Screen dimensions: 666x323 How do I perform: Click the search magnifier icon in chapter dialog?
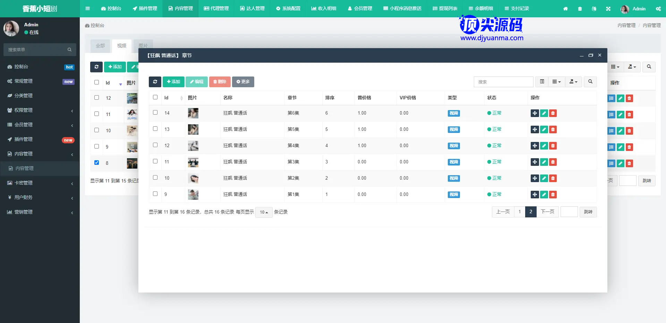590,82
